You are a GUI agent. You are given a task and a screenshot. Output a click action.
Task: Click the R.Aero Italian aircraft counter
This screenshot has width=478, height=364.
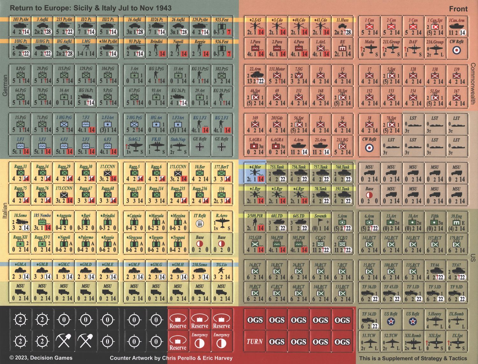(221, 222)
